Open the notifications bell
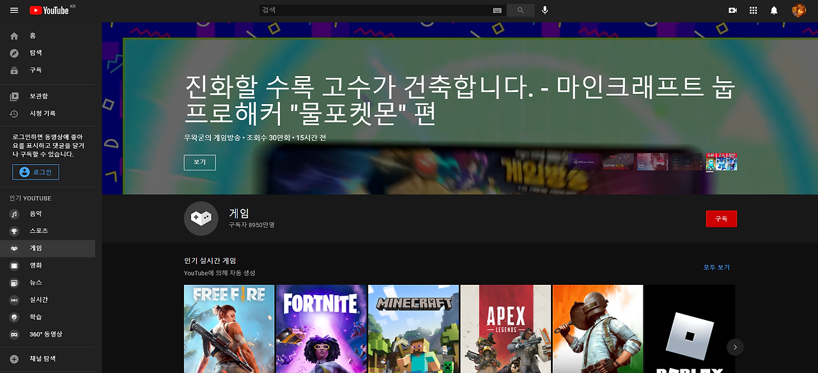This screenshot has width=818, height=373. (x=774, y=10)
